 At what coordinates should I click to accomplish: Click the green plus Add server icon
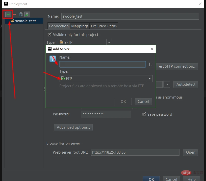pos(8,14)
